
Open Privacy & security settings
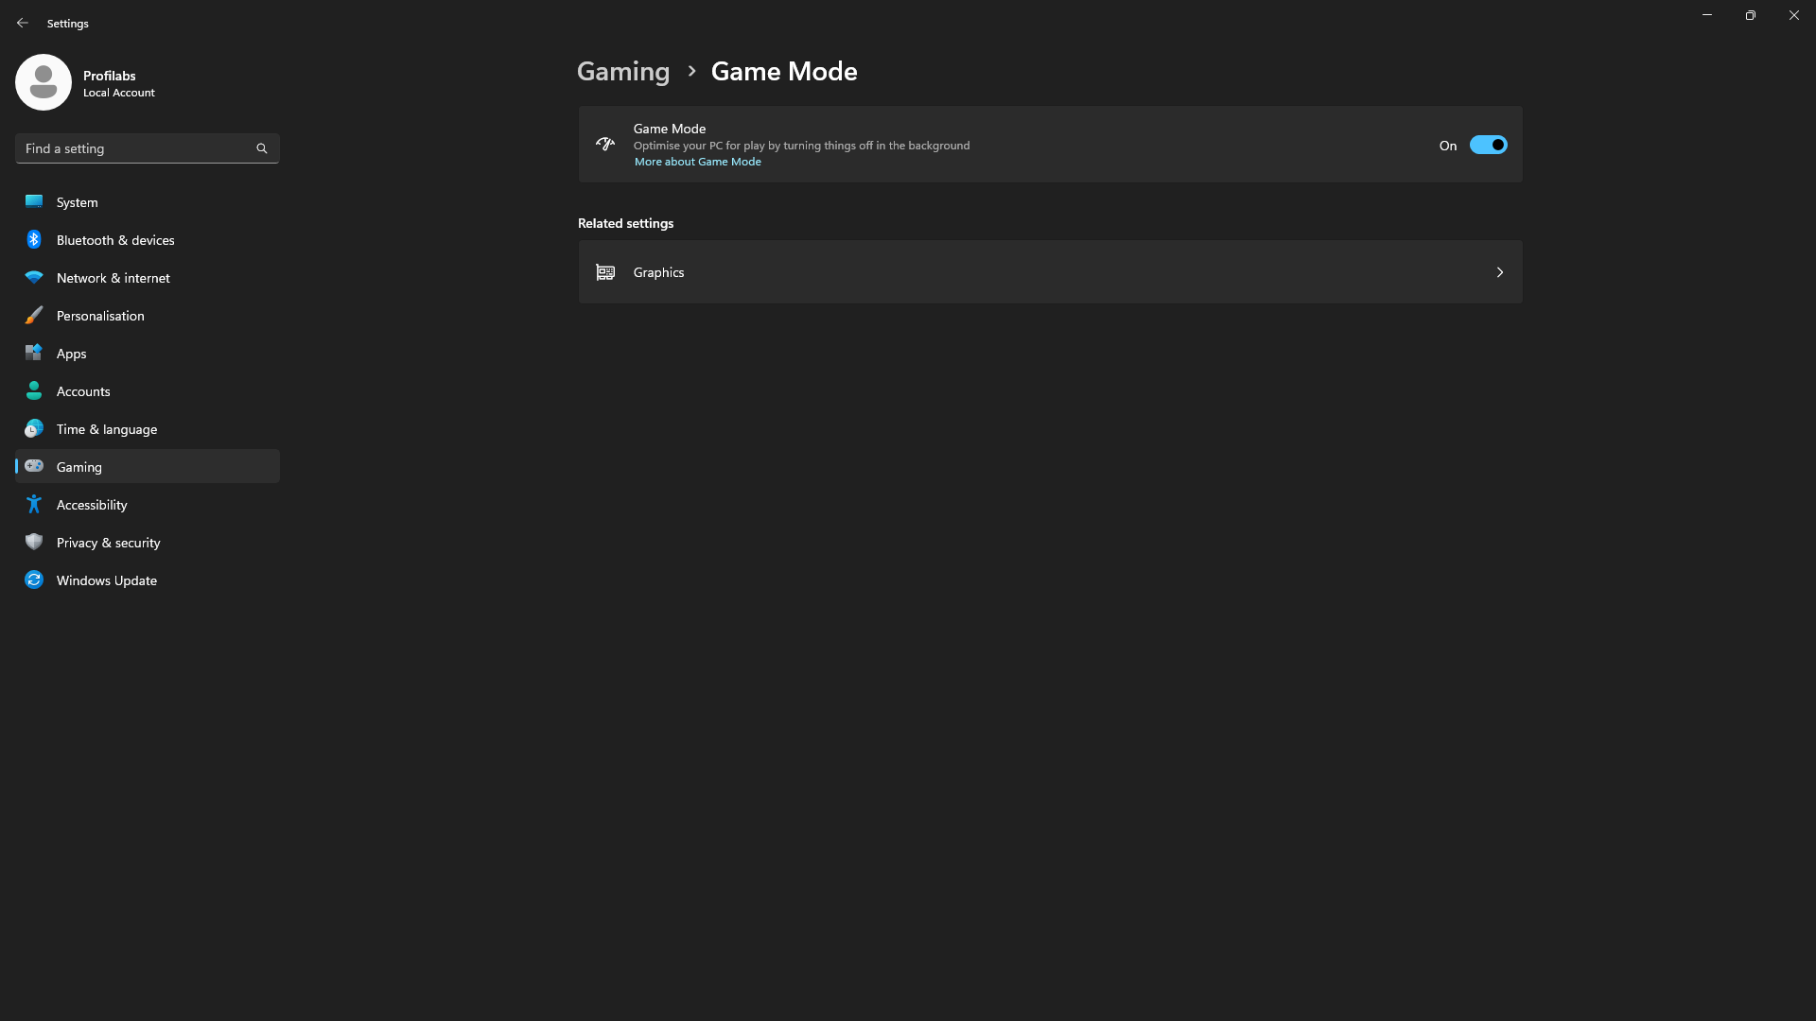[x=148, y=542]
